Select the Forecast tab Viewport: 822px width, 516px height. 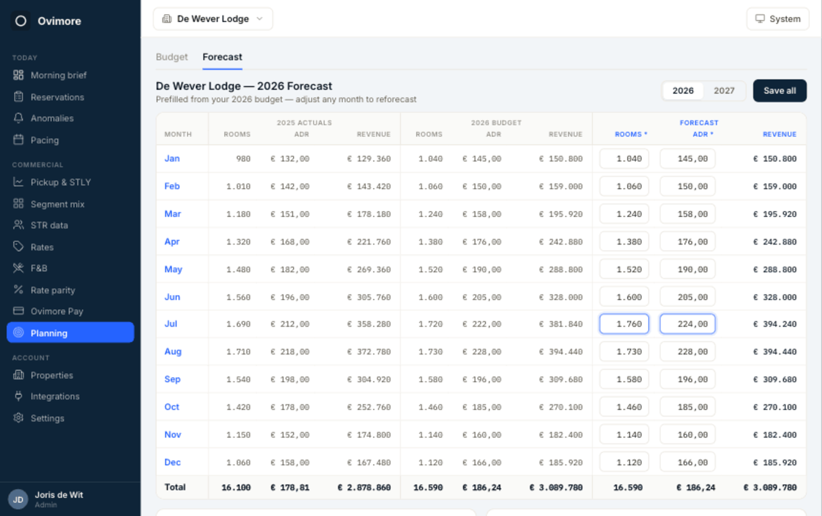pyautogui.click(x=222, y=57)
